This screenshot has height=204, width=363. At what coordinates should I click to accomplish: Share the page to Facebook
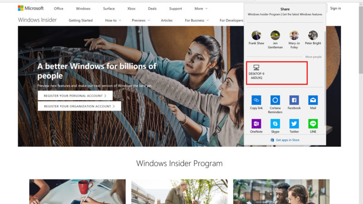(294, 100)
